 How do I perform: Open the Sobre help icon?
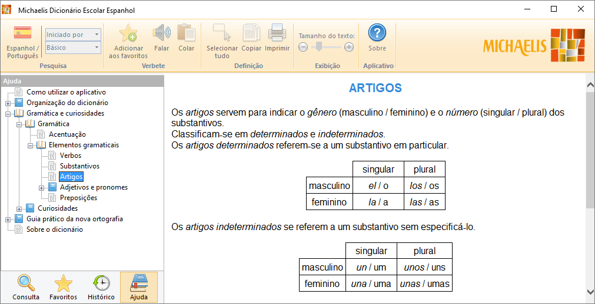coord(377,33)
